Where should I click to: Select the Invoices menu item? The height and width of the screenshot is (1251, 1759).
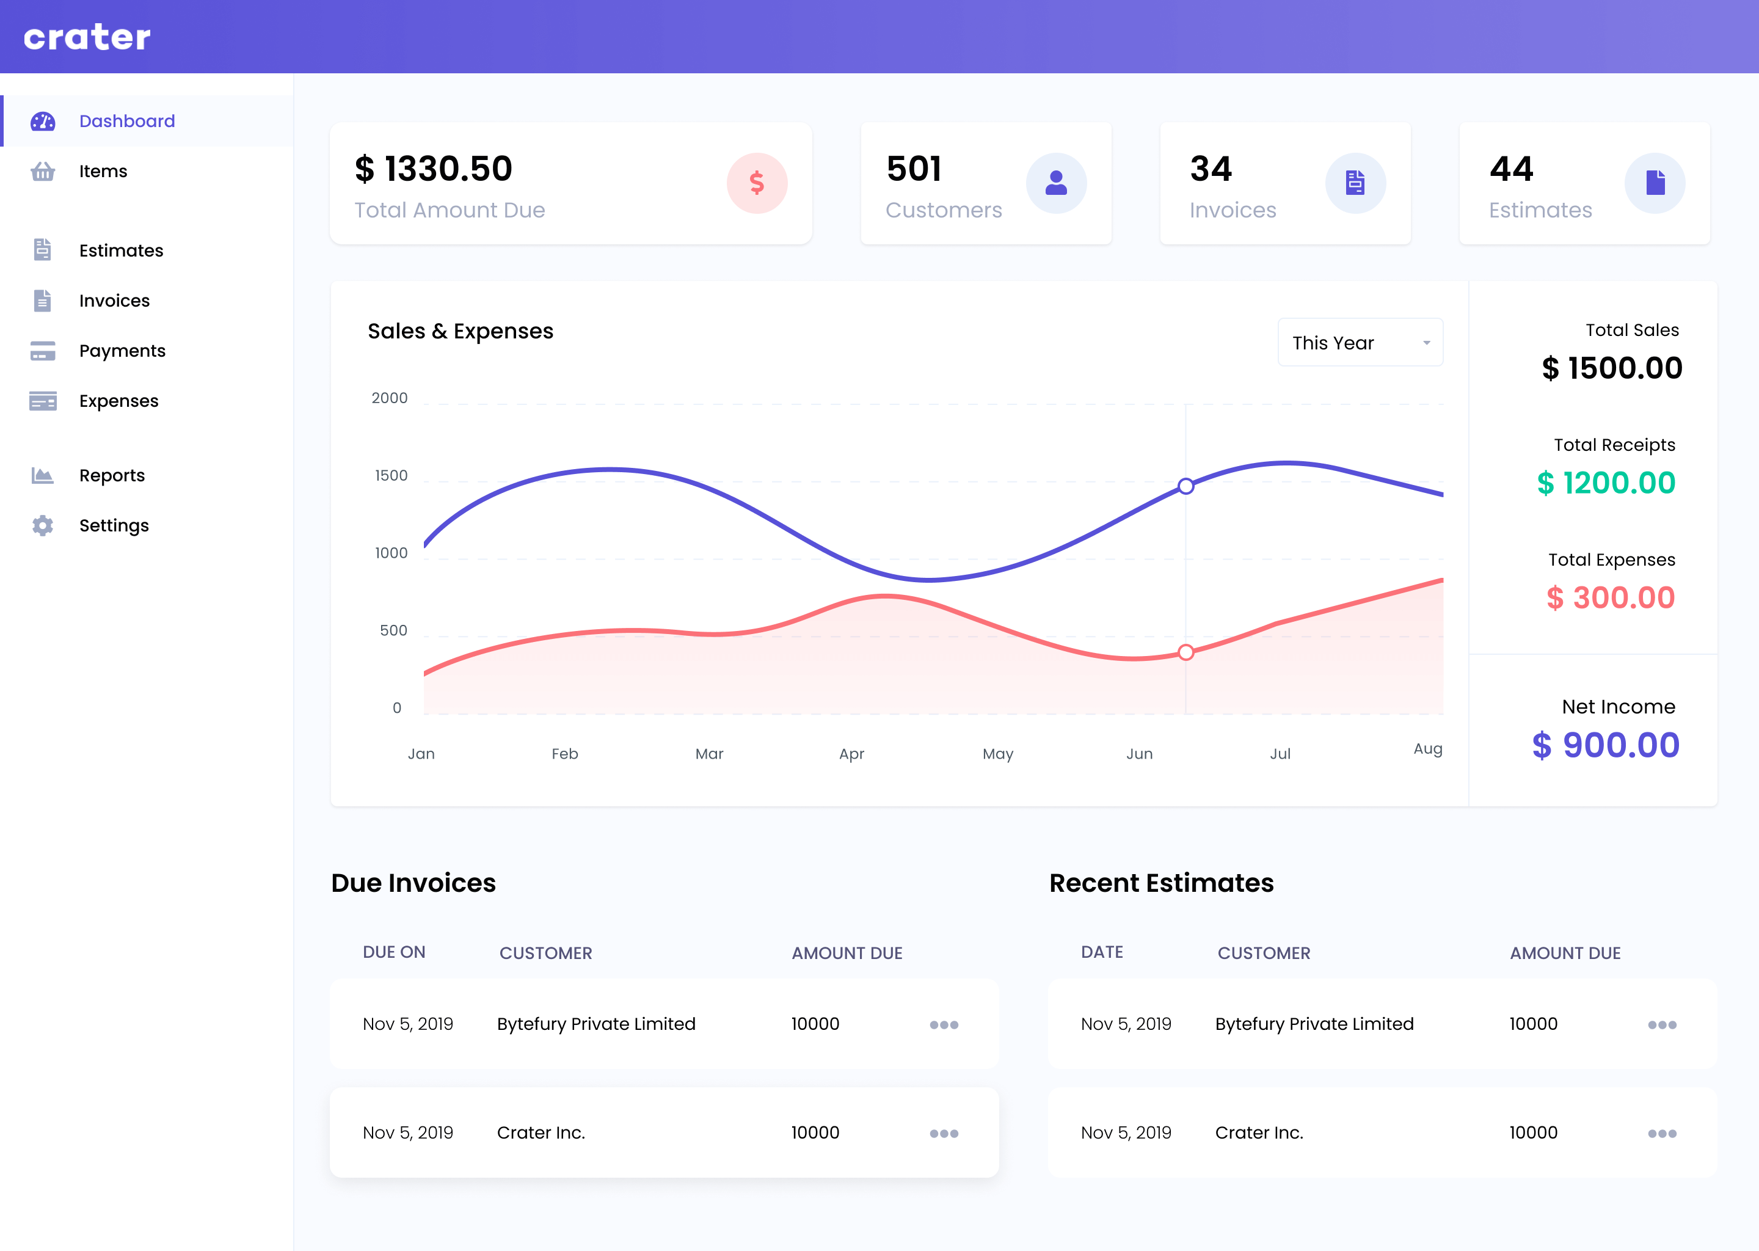(x=114, y=299)
